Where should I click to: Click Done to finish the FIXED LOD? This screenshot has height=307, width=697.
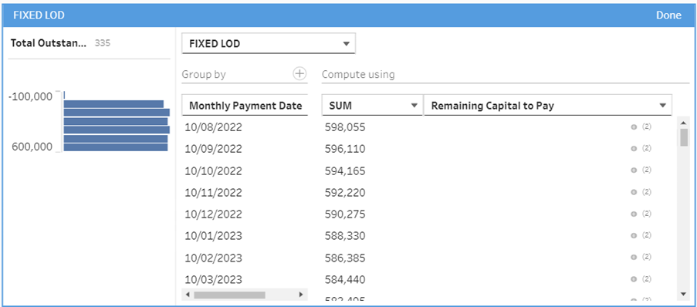point(668,15)
